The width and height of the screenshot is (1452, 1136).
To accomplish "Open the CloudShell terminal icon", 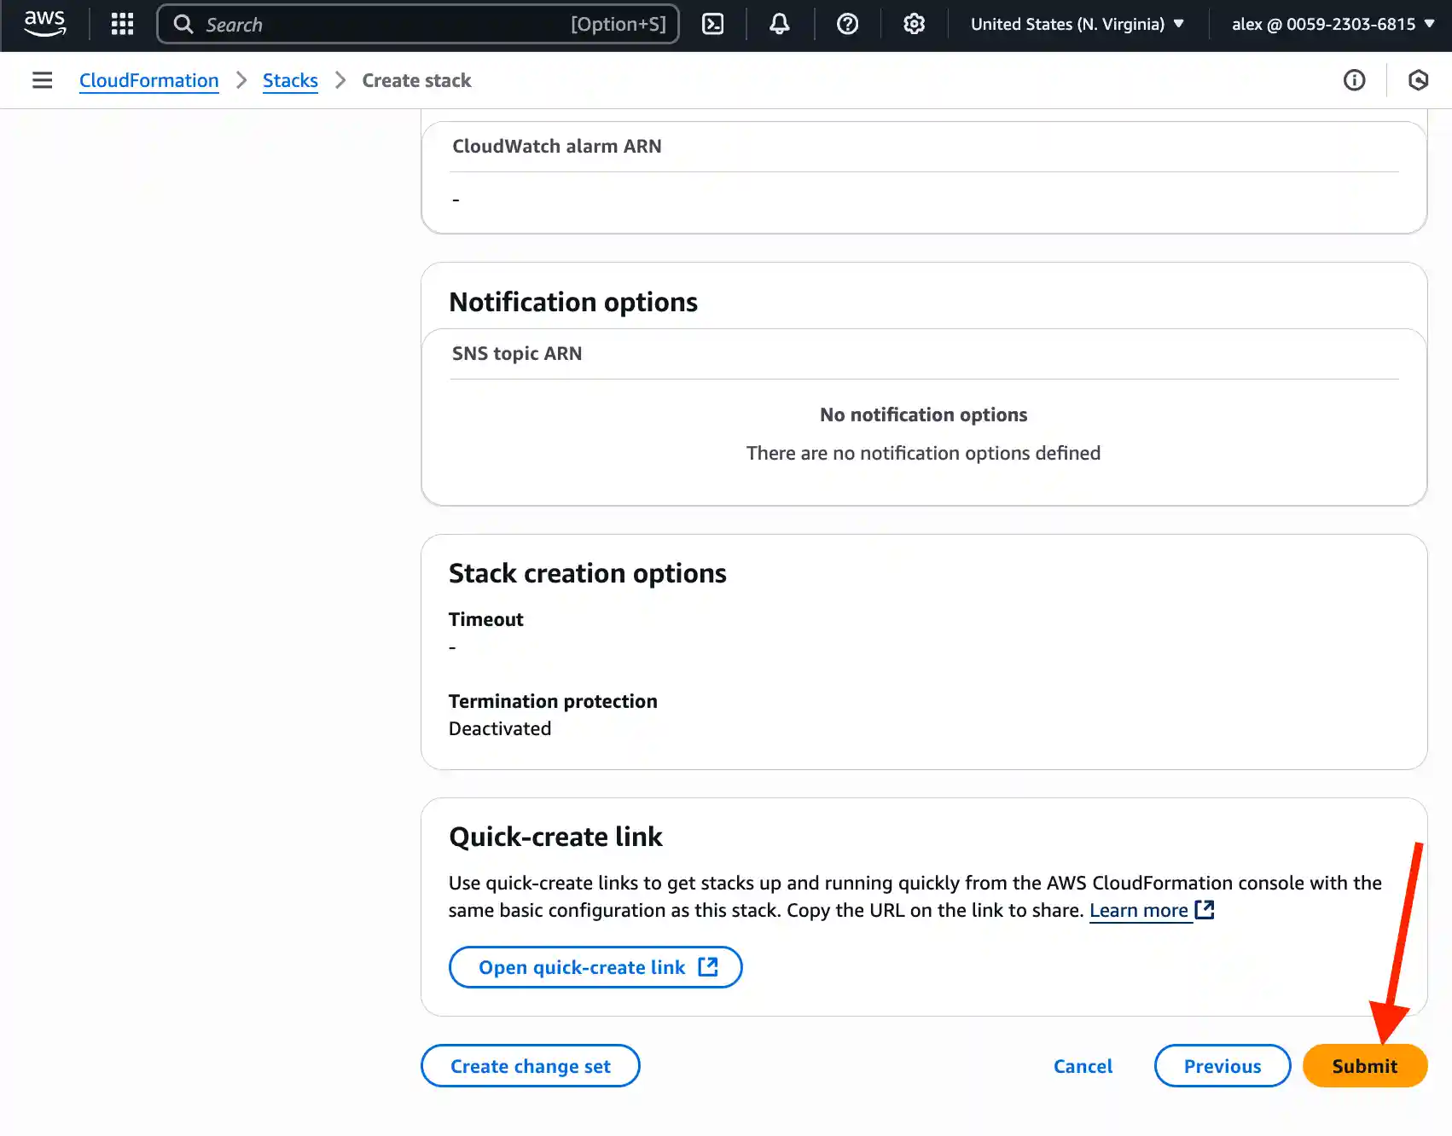I will [x=713, y=24].
